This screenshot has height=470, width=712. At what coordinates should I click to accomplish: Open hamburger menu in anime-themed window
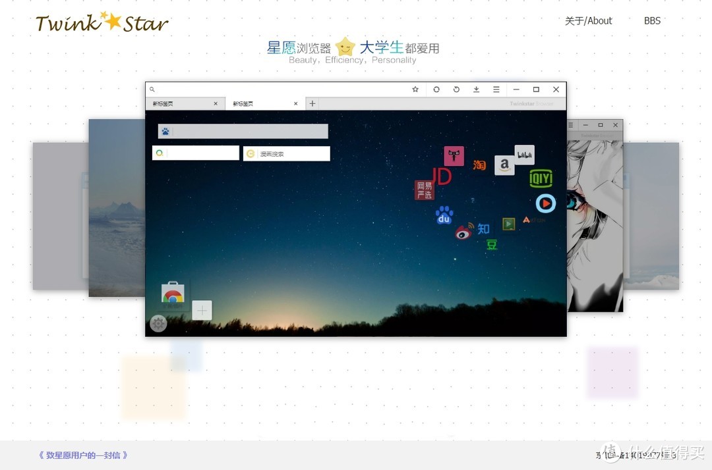coord(571,125)
